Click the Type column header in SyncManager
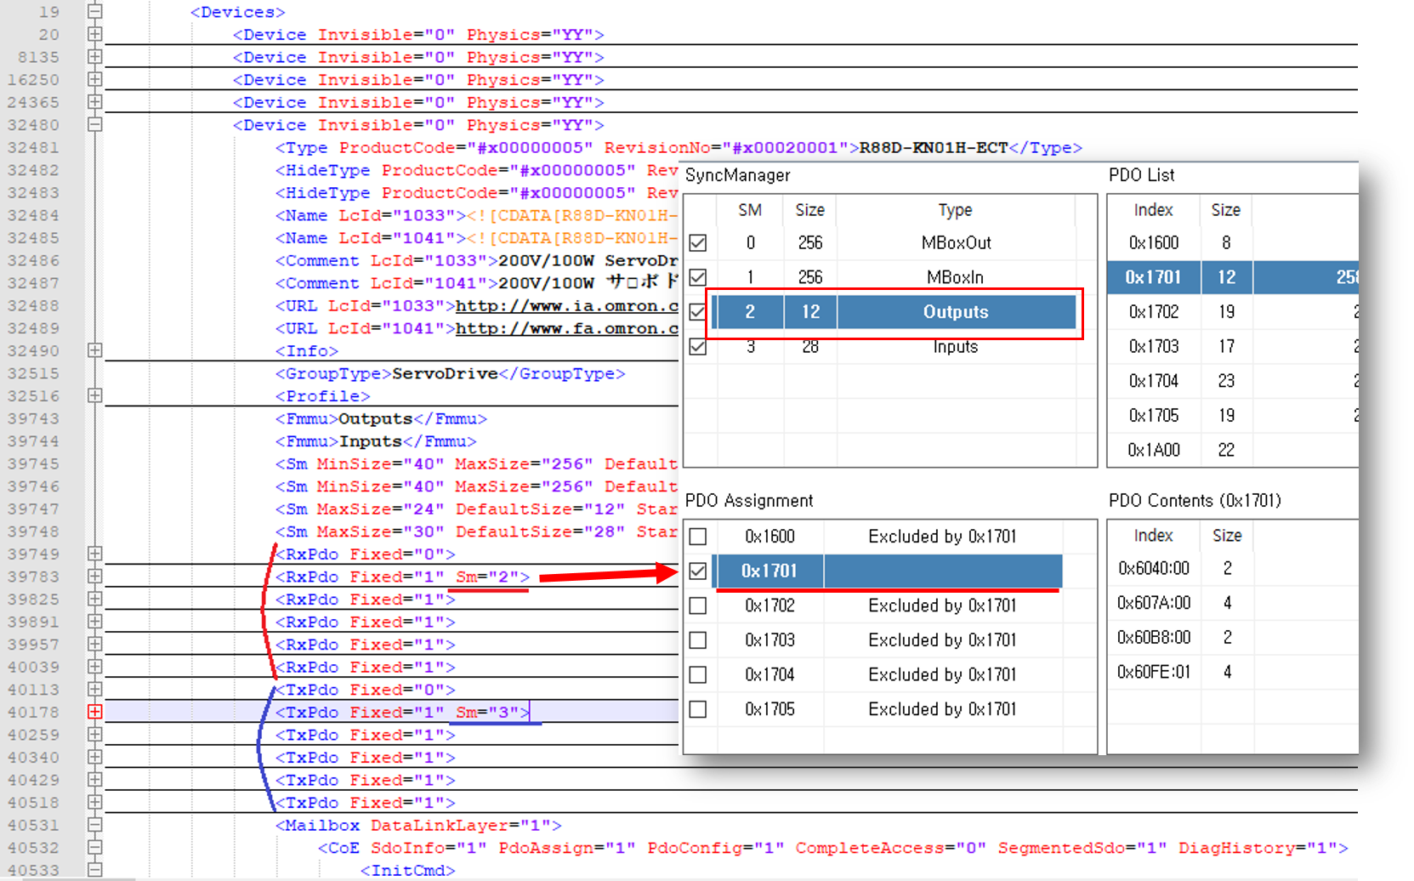 (955, 210)
